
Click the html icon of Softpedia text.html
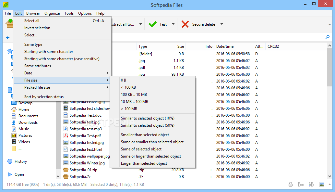66,149
